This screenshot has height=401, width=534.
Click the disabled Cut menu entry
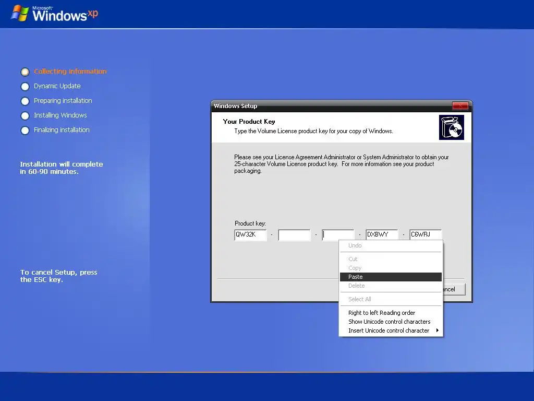pyautogui.click(x=391, y=259)
